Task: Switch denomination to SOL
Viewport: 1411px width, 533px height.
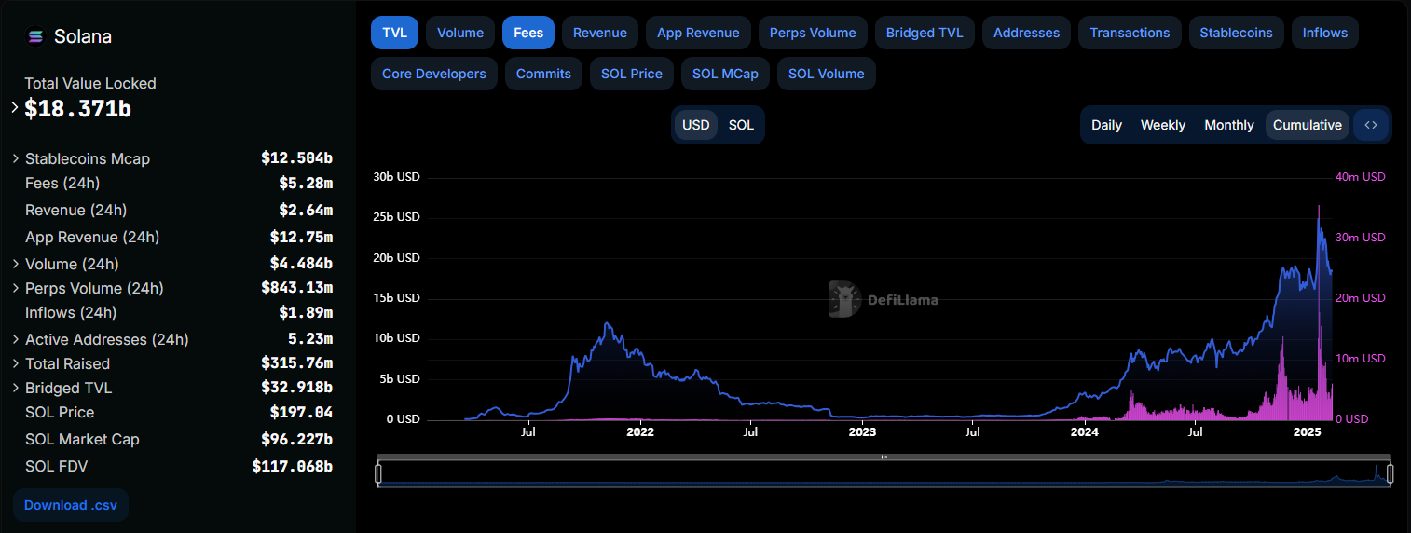Action: (741, 125)
